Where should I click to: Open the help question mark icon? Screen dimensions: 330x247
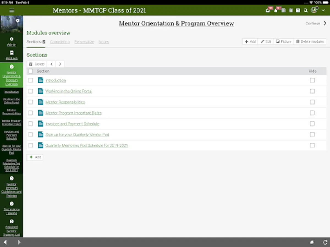point(298,10)
